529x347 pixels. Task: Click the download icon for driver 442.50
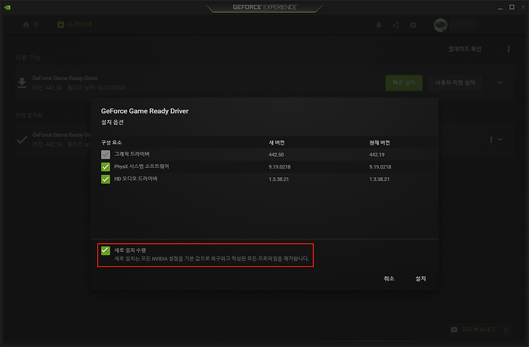pos(22,83)
